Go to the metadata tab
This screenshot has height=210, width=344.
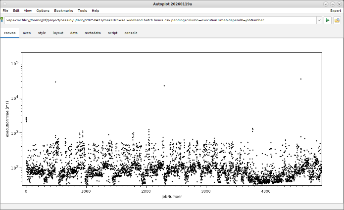pyautogui.click(x=92, y=33)
